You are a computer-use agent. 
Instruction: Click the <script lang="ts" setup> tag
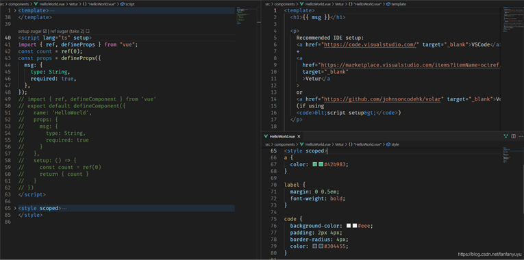pos(55,38)
